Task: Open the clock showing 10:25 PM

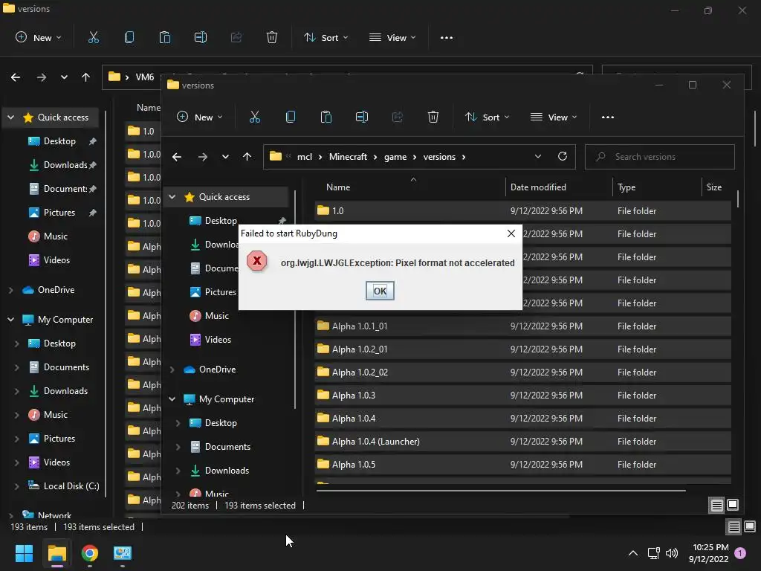Action: 708,553
